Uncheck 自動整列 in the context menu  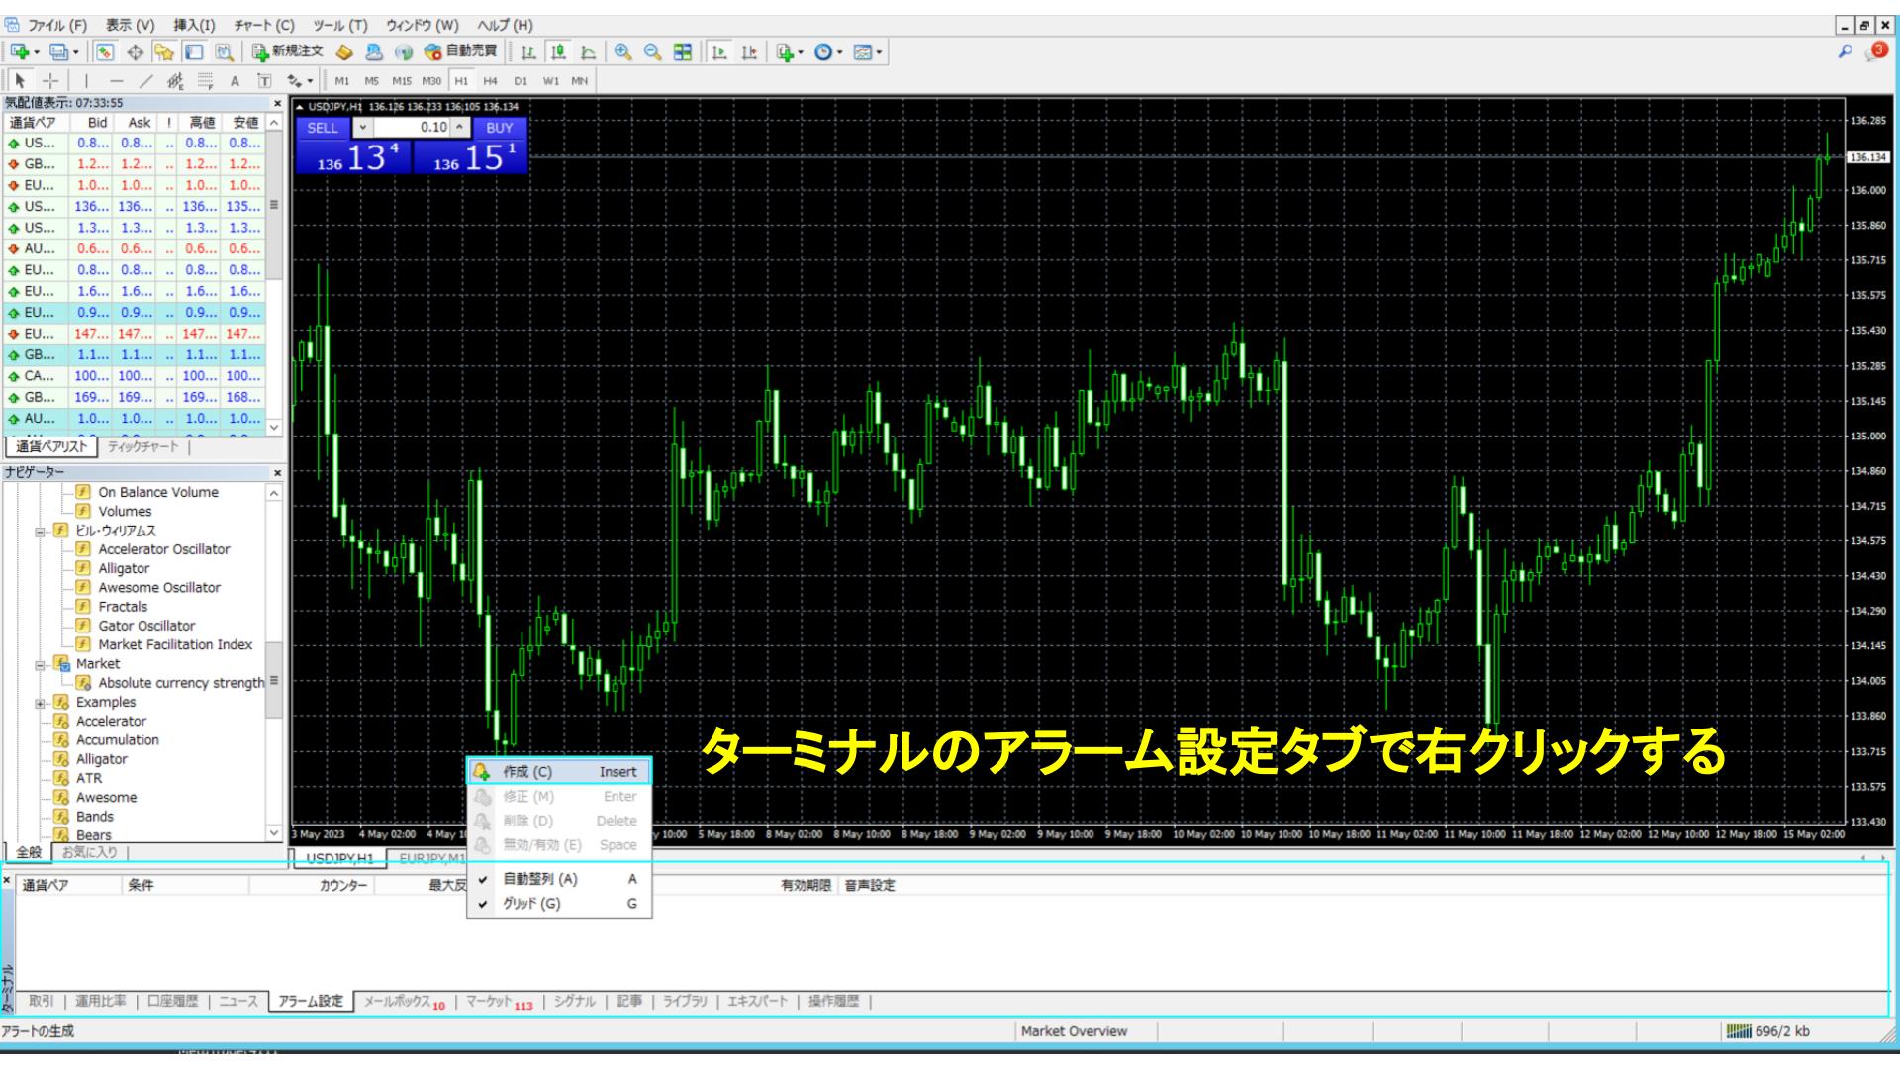[542, 879]
